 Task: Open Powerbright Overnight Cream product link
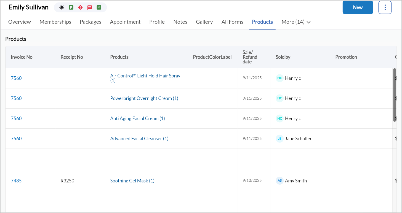tap(144, 98)
